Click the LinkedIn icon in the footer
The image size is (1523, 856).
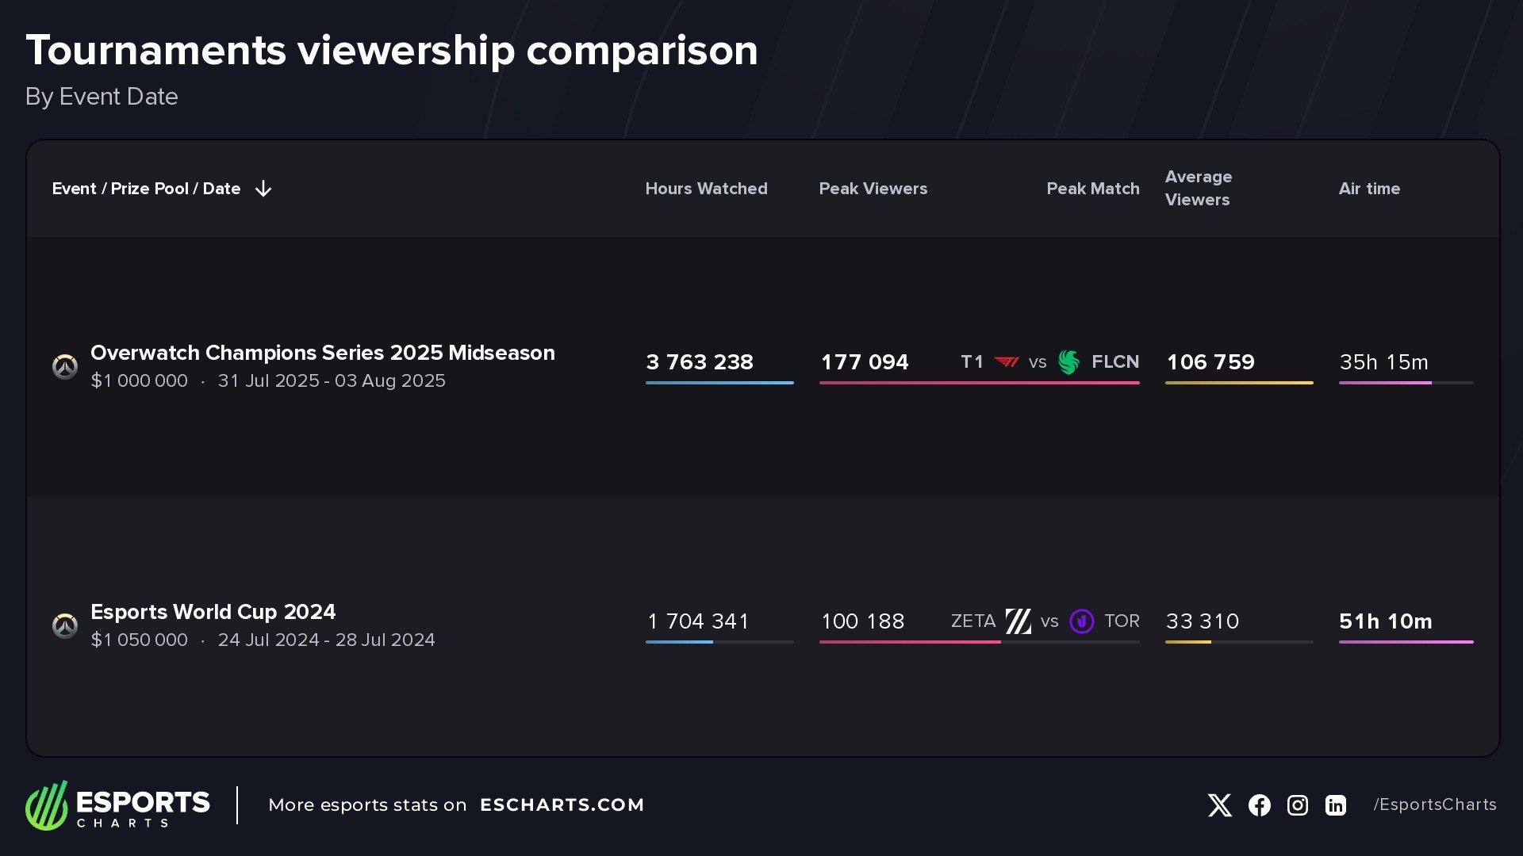click(1335, 804)
